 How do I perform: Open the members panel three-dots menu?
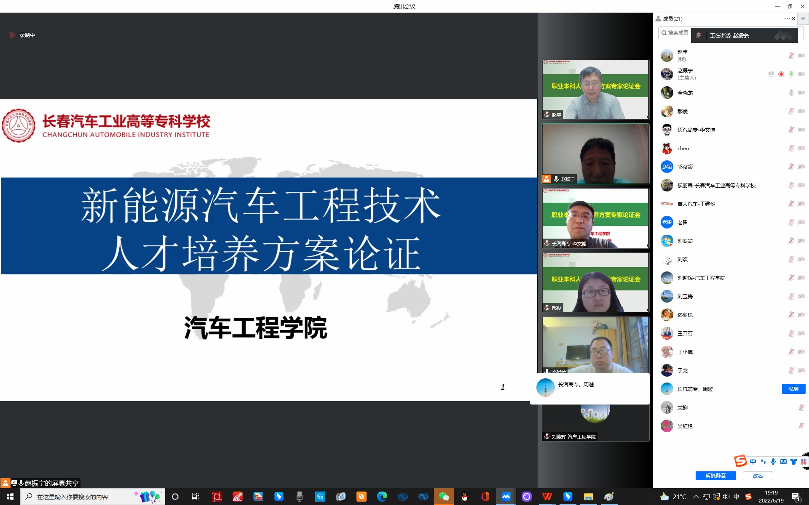tap(787, 19)
